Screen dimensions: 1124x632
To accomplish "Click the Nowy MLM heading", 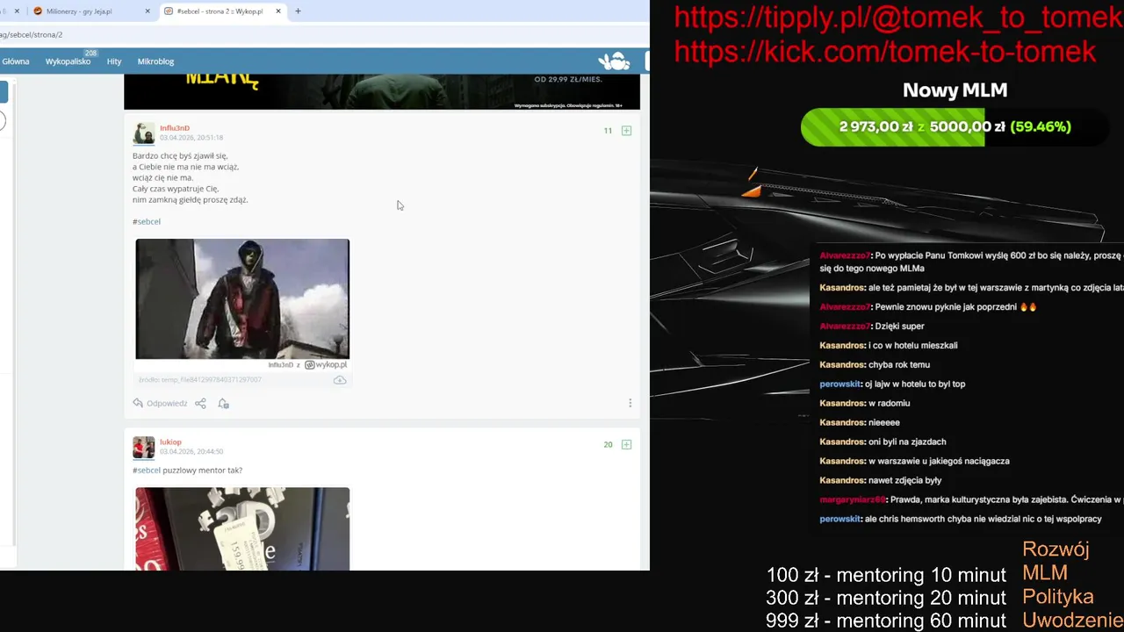I will [955, 90].
